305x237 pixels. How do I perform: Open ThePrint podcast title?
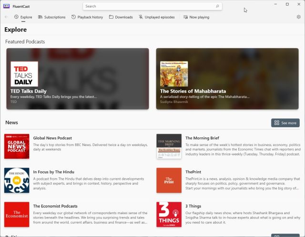coord(193,172)
